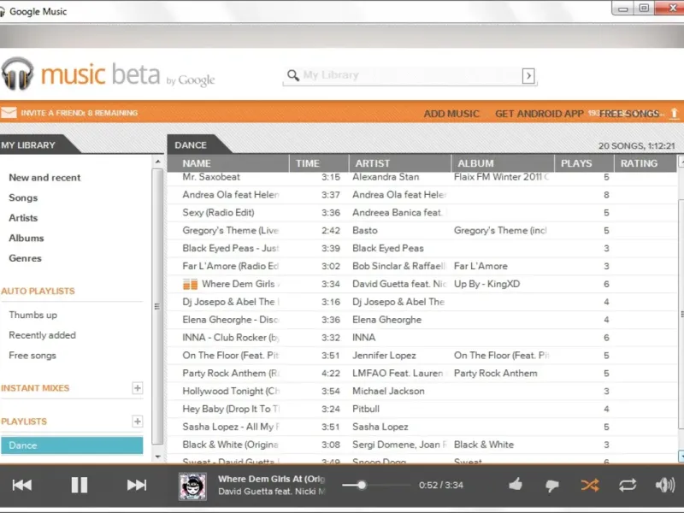Click album Black & White

tap(484, 445)
